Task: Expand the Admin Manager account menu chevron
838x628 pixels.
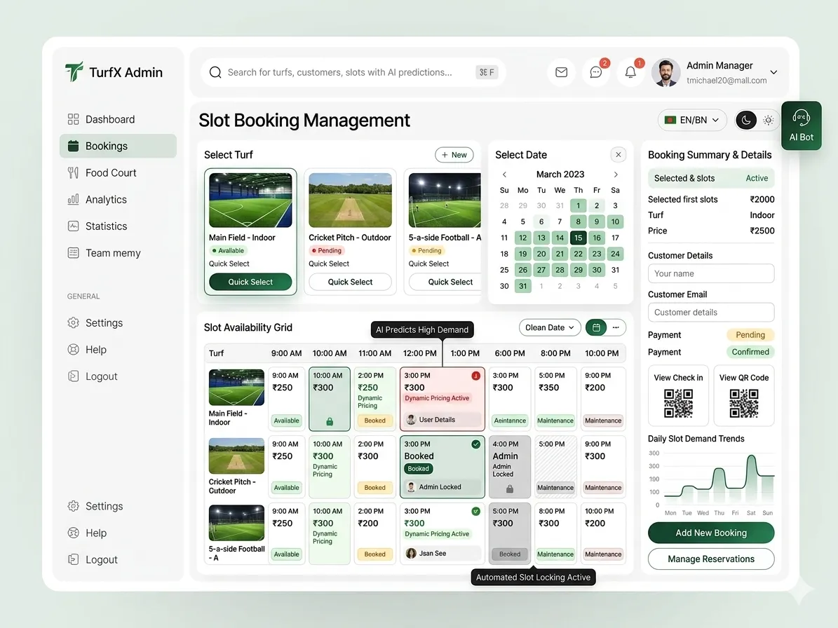Action: (x=773, y=72)
